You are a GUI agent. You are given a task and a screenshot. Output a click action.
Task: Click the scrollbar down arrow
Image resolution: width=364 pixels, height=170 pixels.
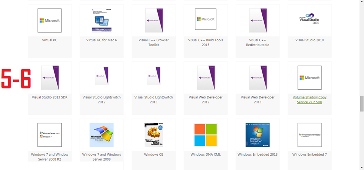click(x=362, y=168)
